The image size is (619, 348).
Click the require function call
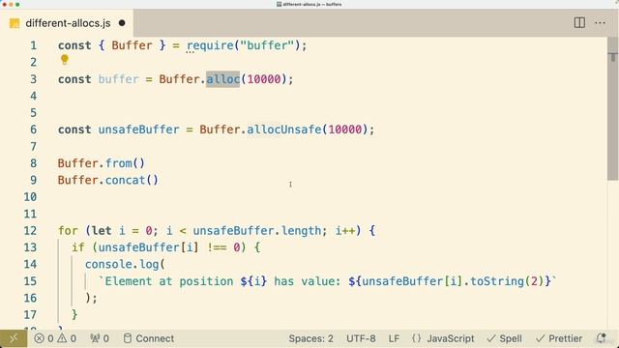pyautogui.click(x=210, y=45)
